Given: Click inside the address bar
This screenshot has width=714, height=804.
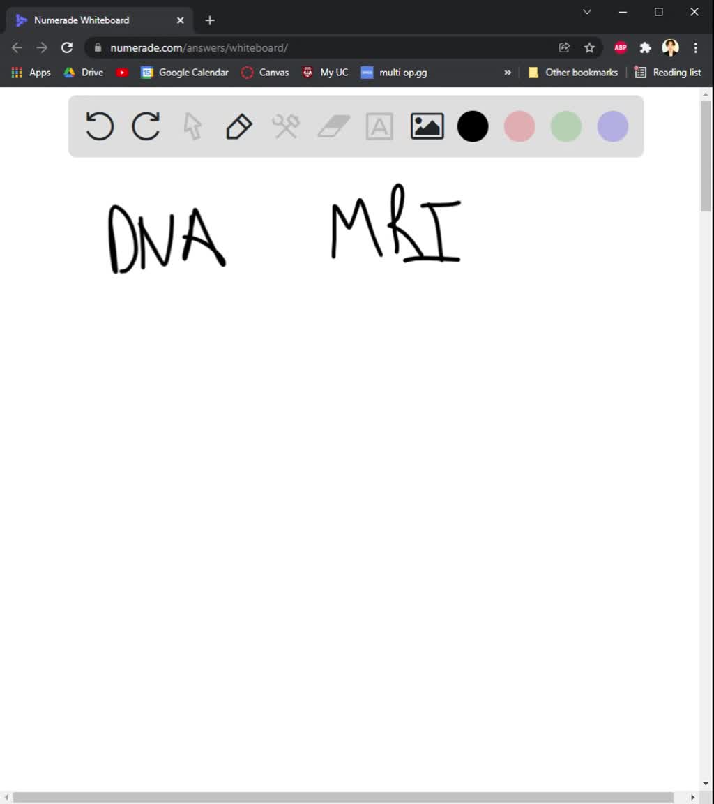Looking at the screenshot, I should click(279, 47).
